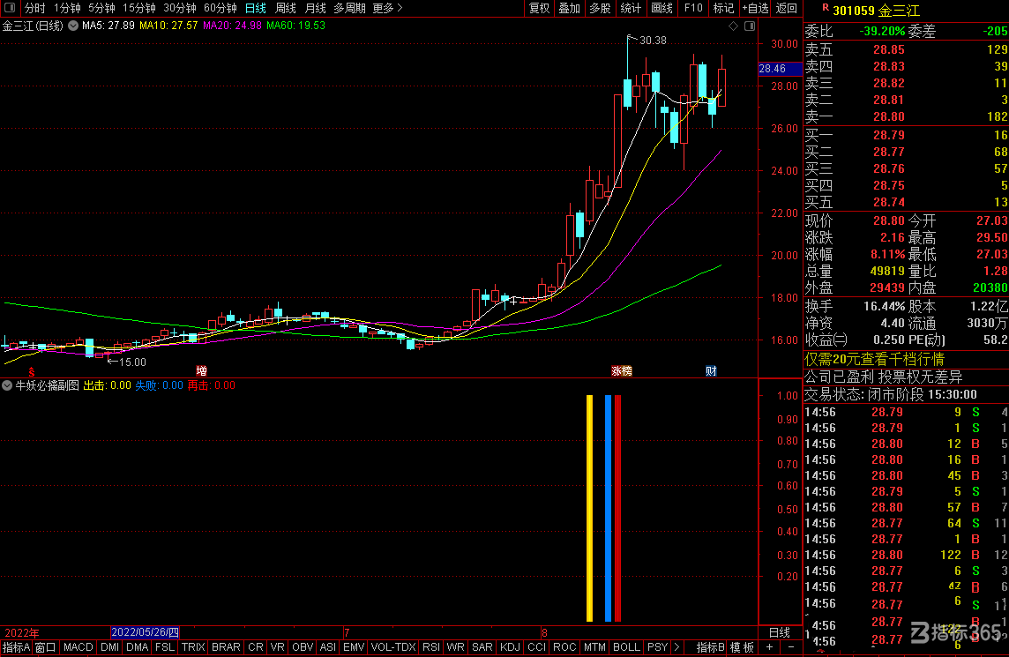This screenshot has width=1009, height=657.
Task: Click the 卖一 28.80 ask row
Action: [906, 116]
